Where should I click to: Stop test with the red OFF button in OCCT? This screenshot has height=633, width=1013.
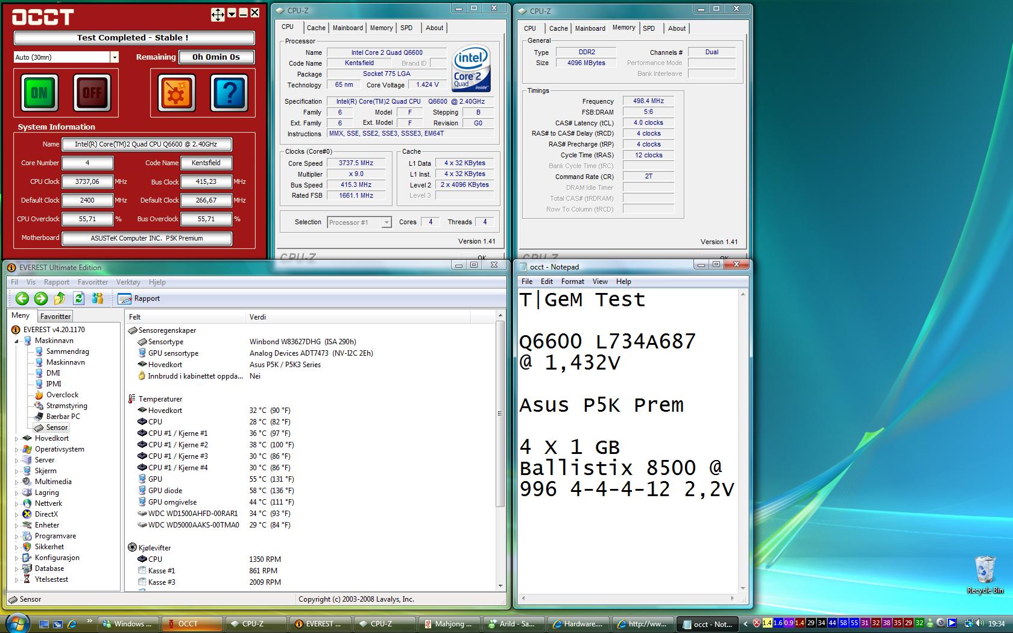tap(92, 93)
